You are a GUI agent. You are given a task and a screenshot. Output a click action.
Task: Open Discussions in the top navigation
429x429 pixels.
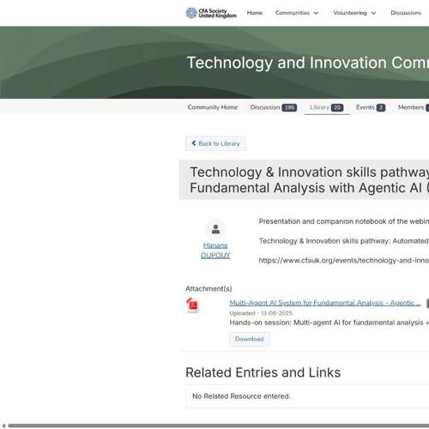tap(406, 13)
